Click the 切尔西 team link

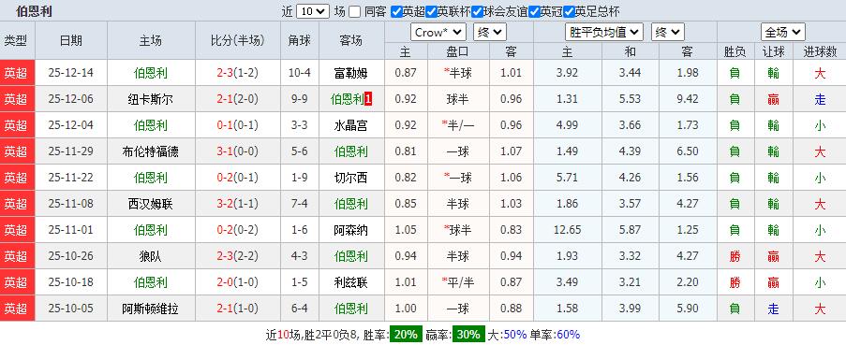coord(351,178)
